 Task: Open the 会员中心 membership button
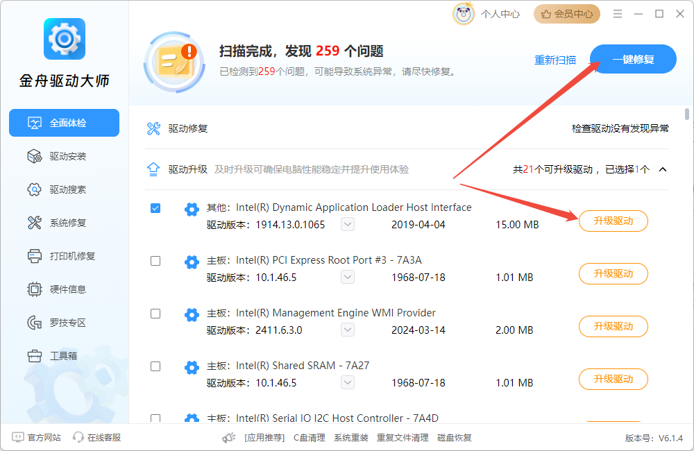click(x=567, y=14)
